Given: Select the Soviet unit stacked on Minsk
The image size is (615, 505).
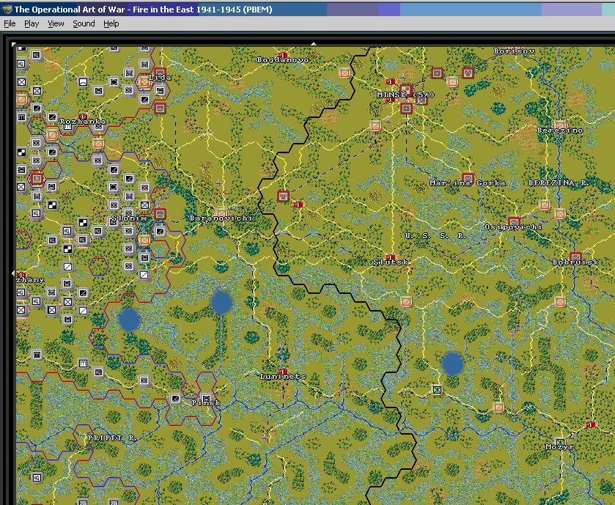Looking at the screenshot, I should tap(406, 91).
